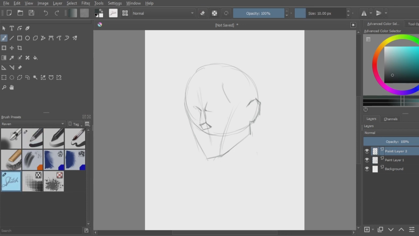Open the Filter menu
This screenshot has width=419, height=236.
tap(86, 3)
